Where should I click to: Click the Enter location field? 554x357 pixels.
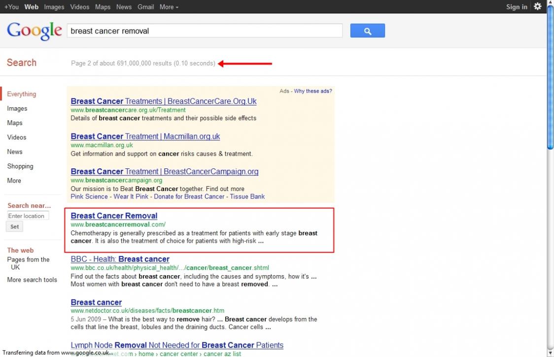coord(28,216)
